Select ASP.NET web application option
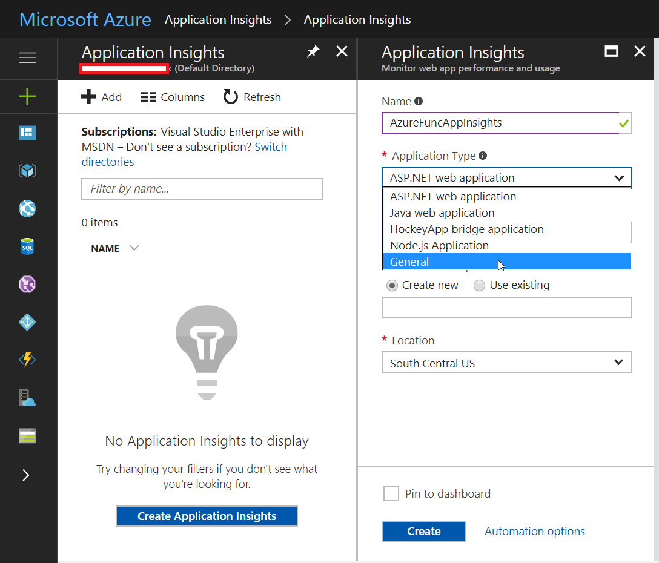This screenshot has width=659, height=563. (506, 197)
